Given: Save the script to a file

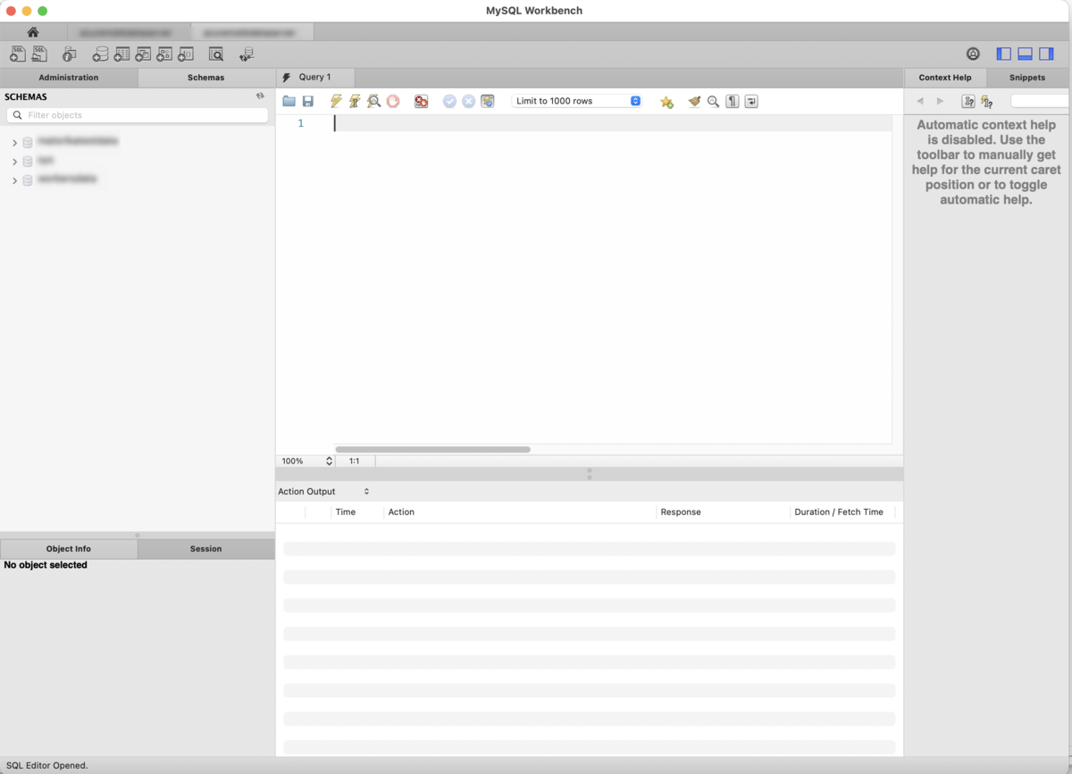Looking at the screenshot, I should pyautogui.click(x=308, y=102).
